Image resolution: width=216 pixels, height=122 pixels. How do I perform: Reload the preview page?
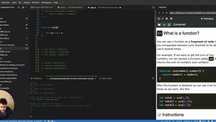coord(166,13)
